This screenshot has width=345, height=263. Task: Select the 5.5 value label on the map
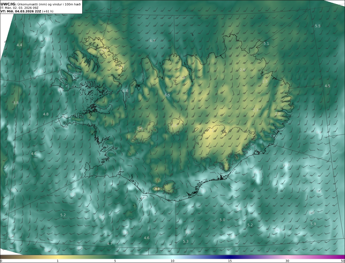pyautogui.click(x=318, y=26)
